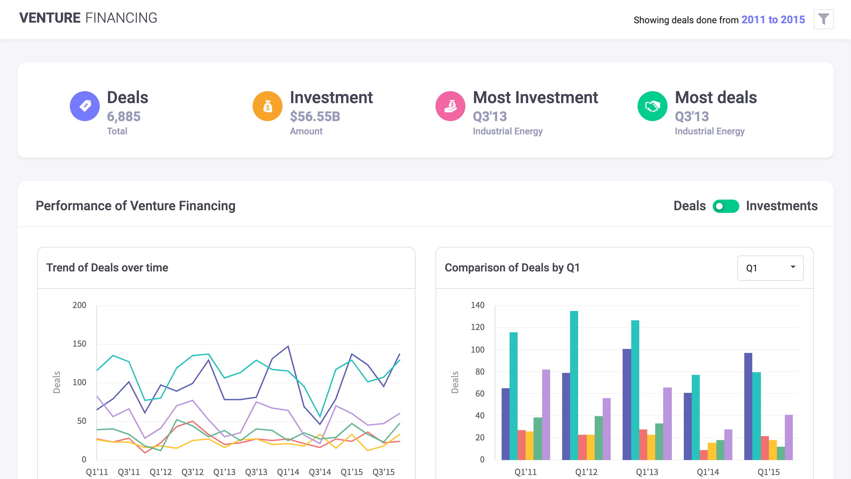
Task: Click the dark blue bar for Q1'15
Action: coord(748,406)
